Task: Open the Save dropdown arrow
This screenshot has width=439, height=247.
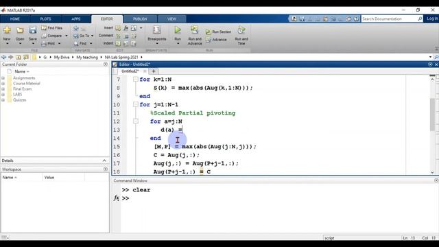Action: (33, 44)
